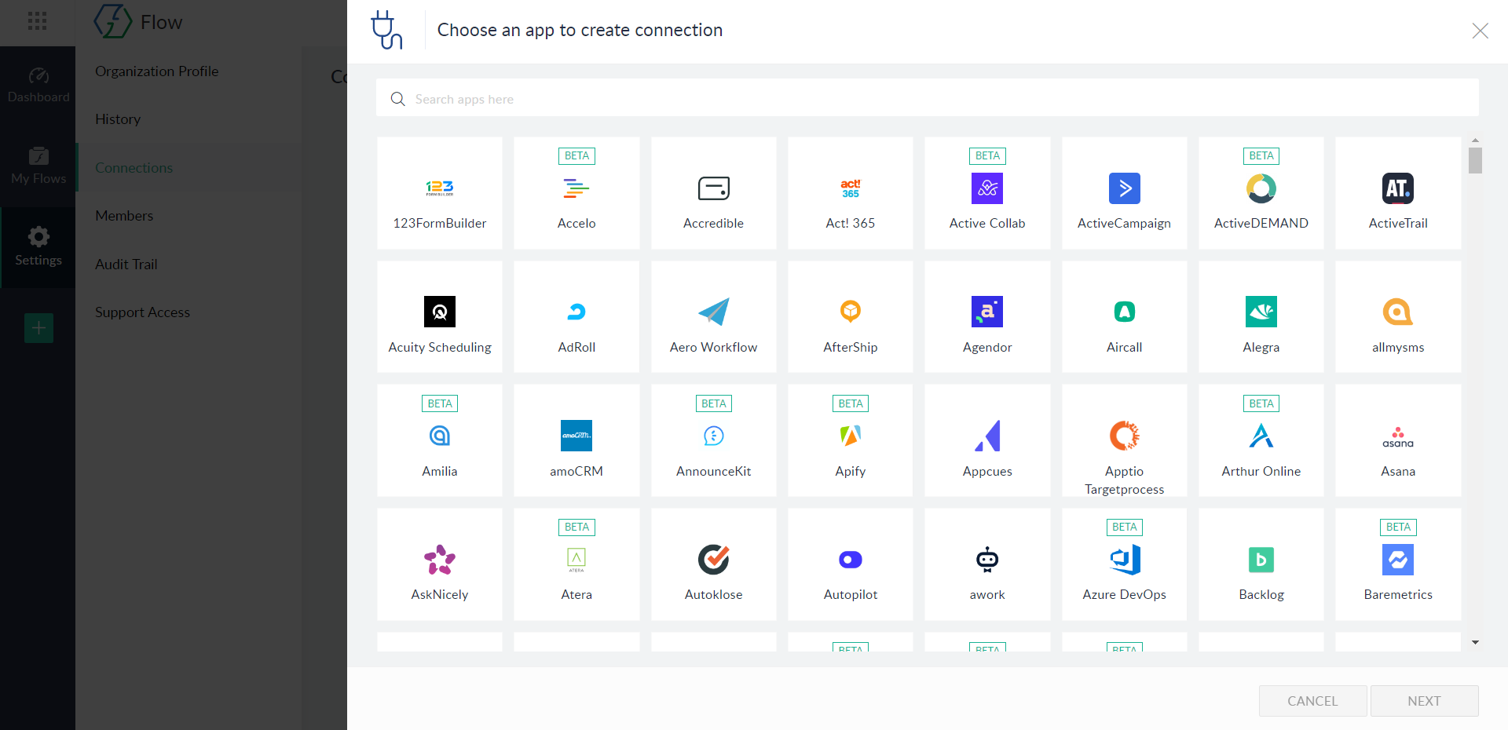Pick the Arthur Online app icon

tap(1261, 436)
